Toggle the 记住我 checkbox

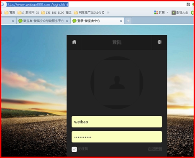[x=74, y=149]
